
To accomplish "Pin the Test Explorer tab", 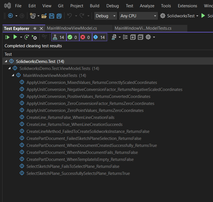I will [x=35, y=29].
